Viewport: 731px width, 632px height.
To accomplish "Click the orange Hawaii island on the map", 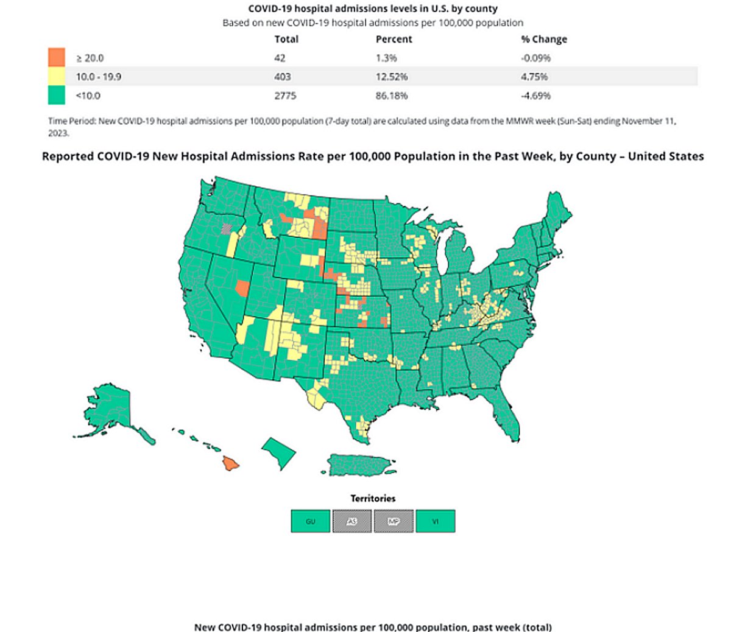I will coord(230,464).
